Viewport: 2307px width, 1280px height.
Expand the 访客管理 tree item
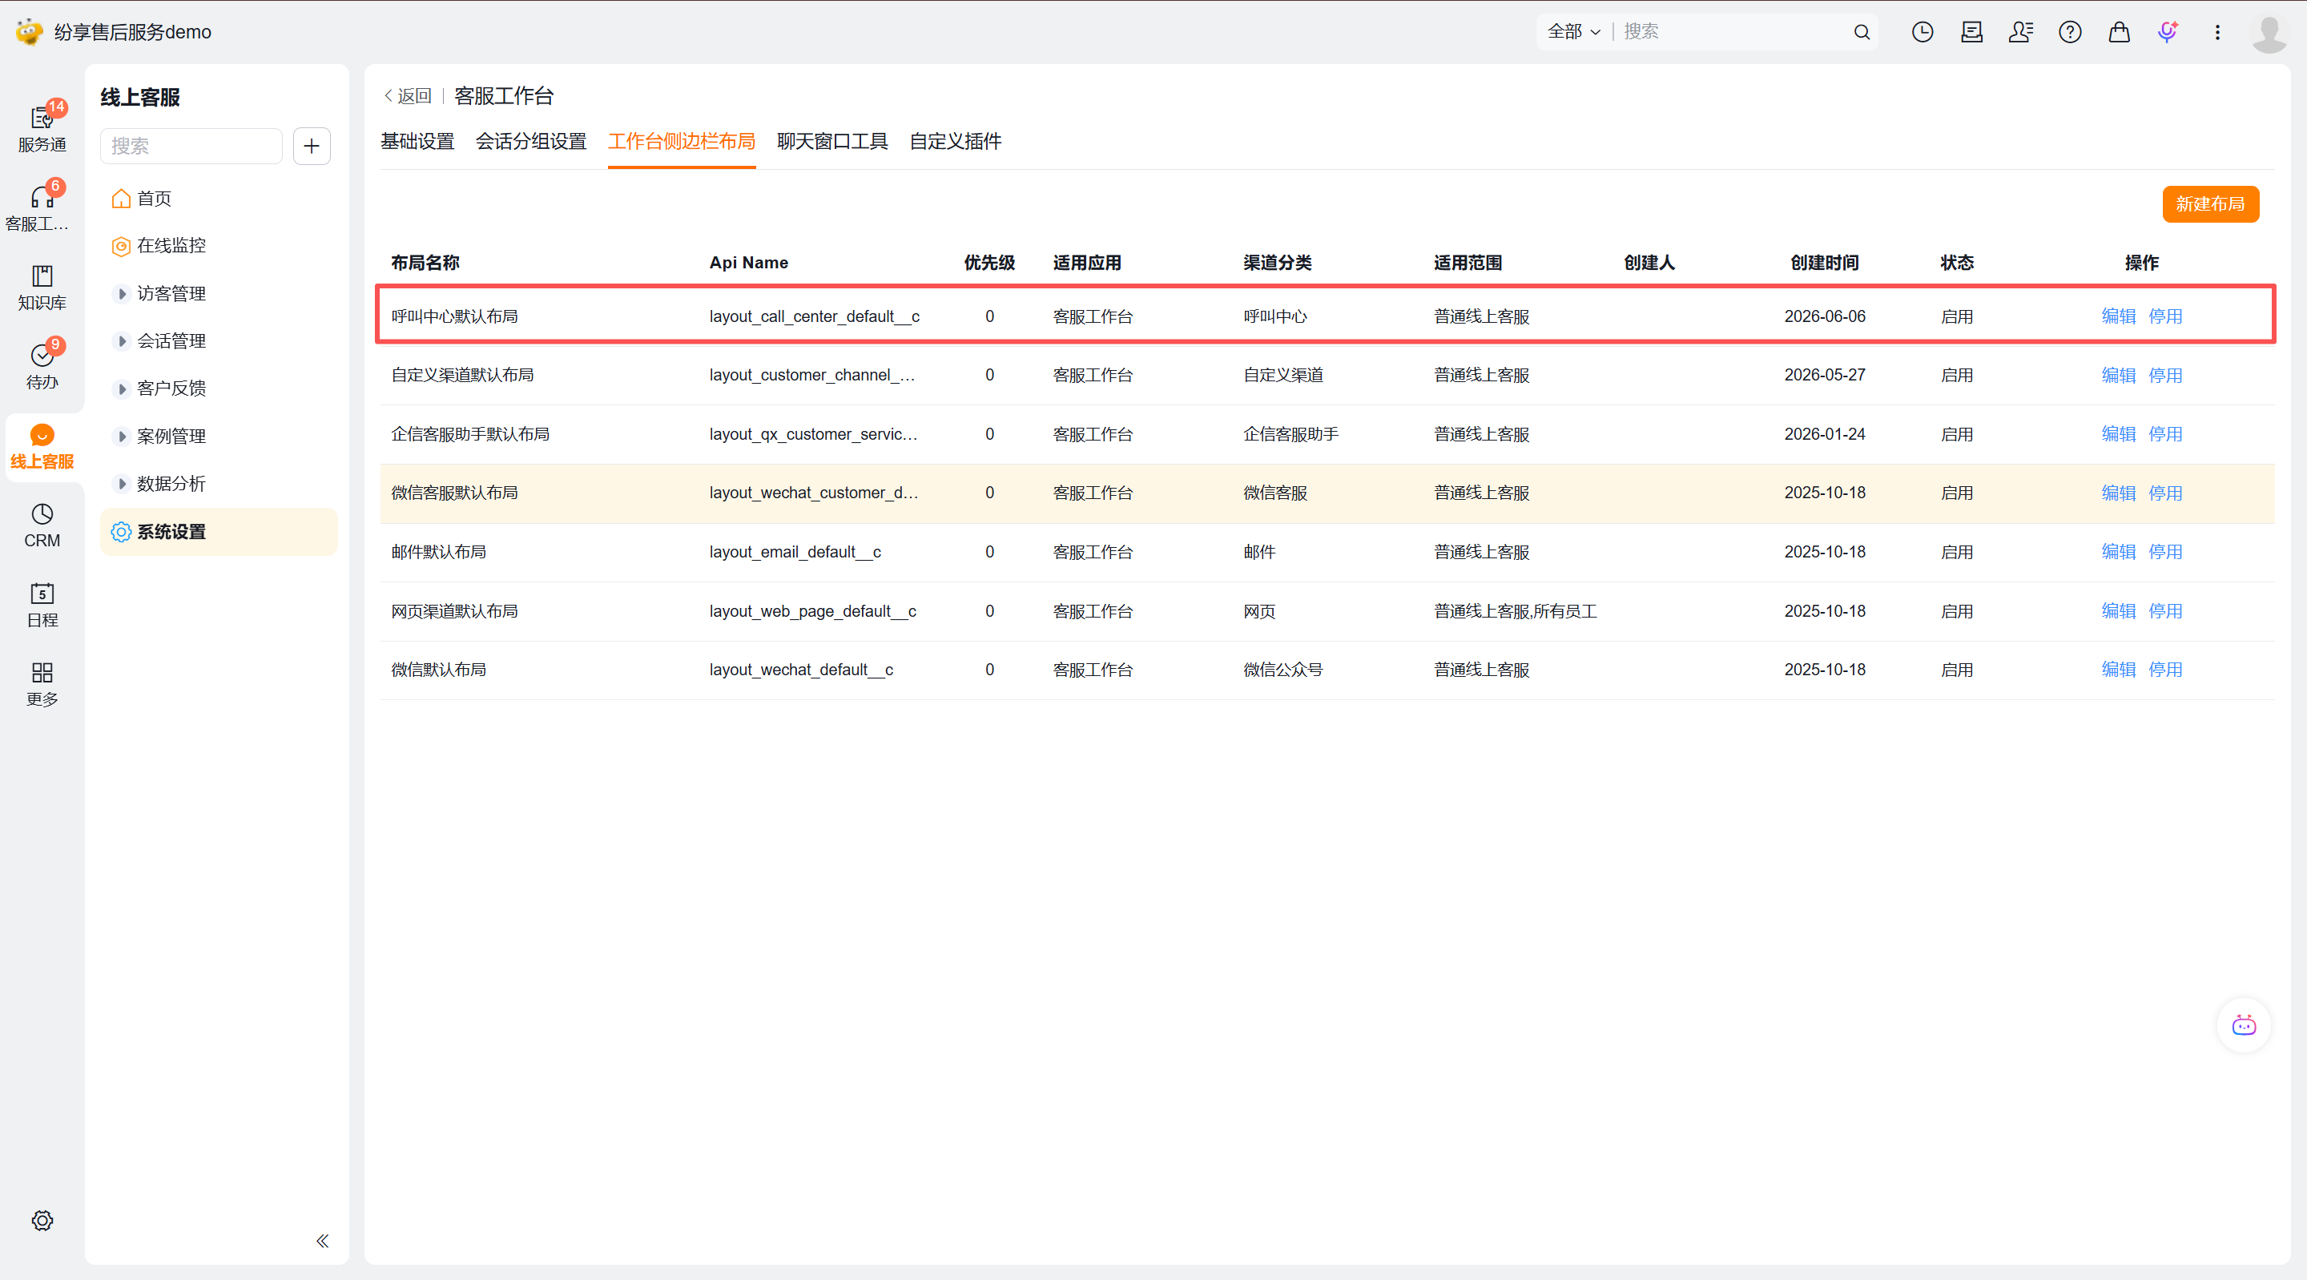point(123,294)
